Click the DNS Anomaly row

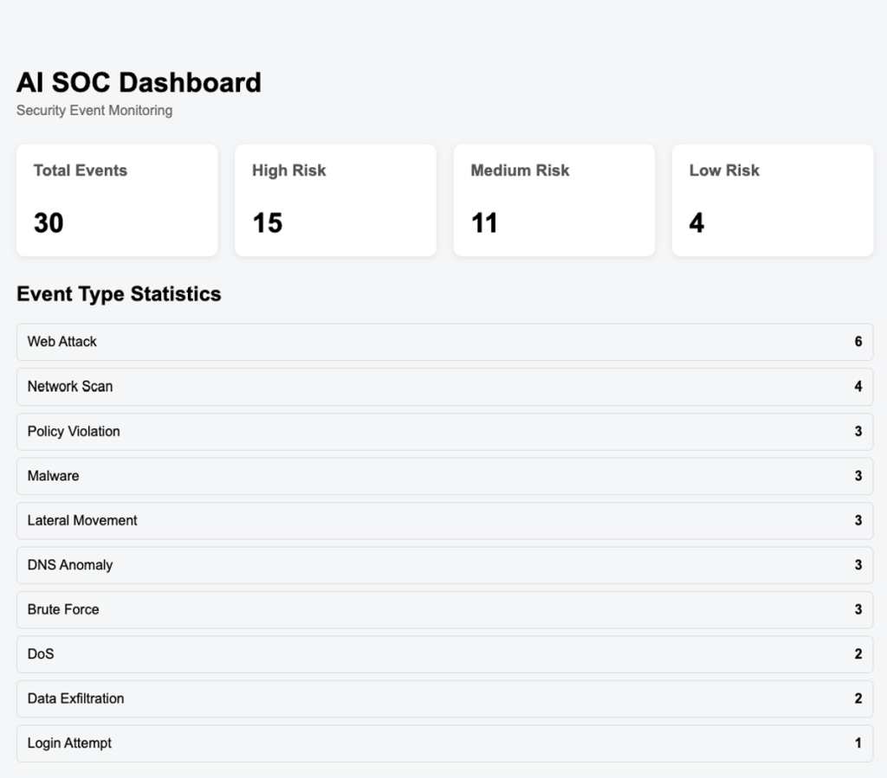point(444,565)
